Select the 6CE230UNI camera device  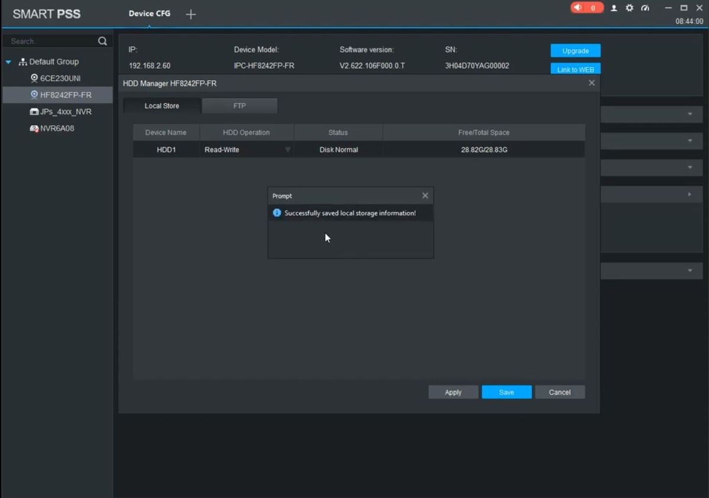coord(60,79)
